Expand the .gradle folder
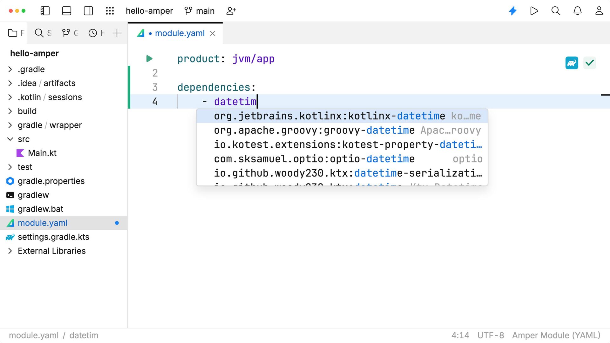Screen dimensions: 610x343 click(10, 69)
